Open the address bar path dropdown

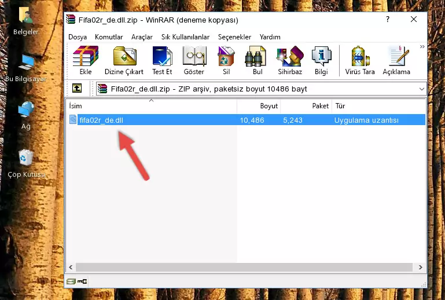[x=422, y=89]
